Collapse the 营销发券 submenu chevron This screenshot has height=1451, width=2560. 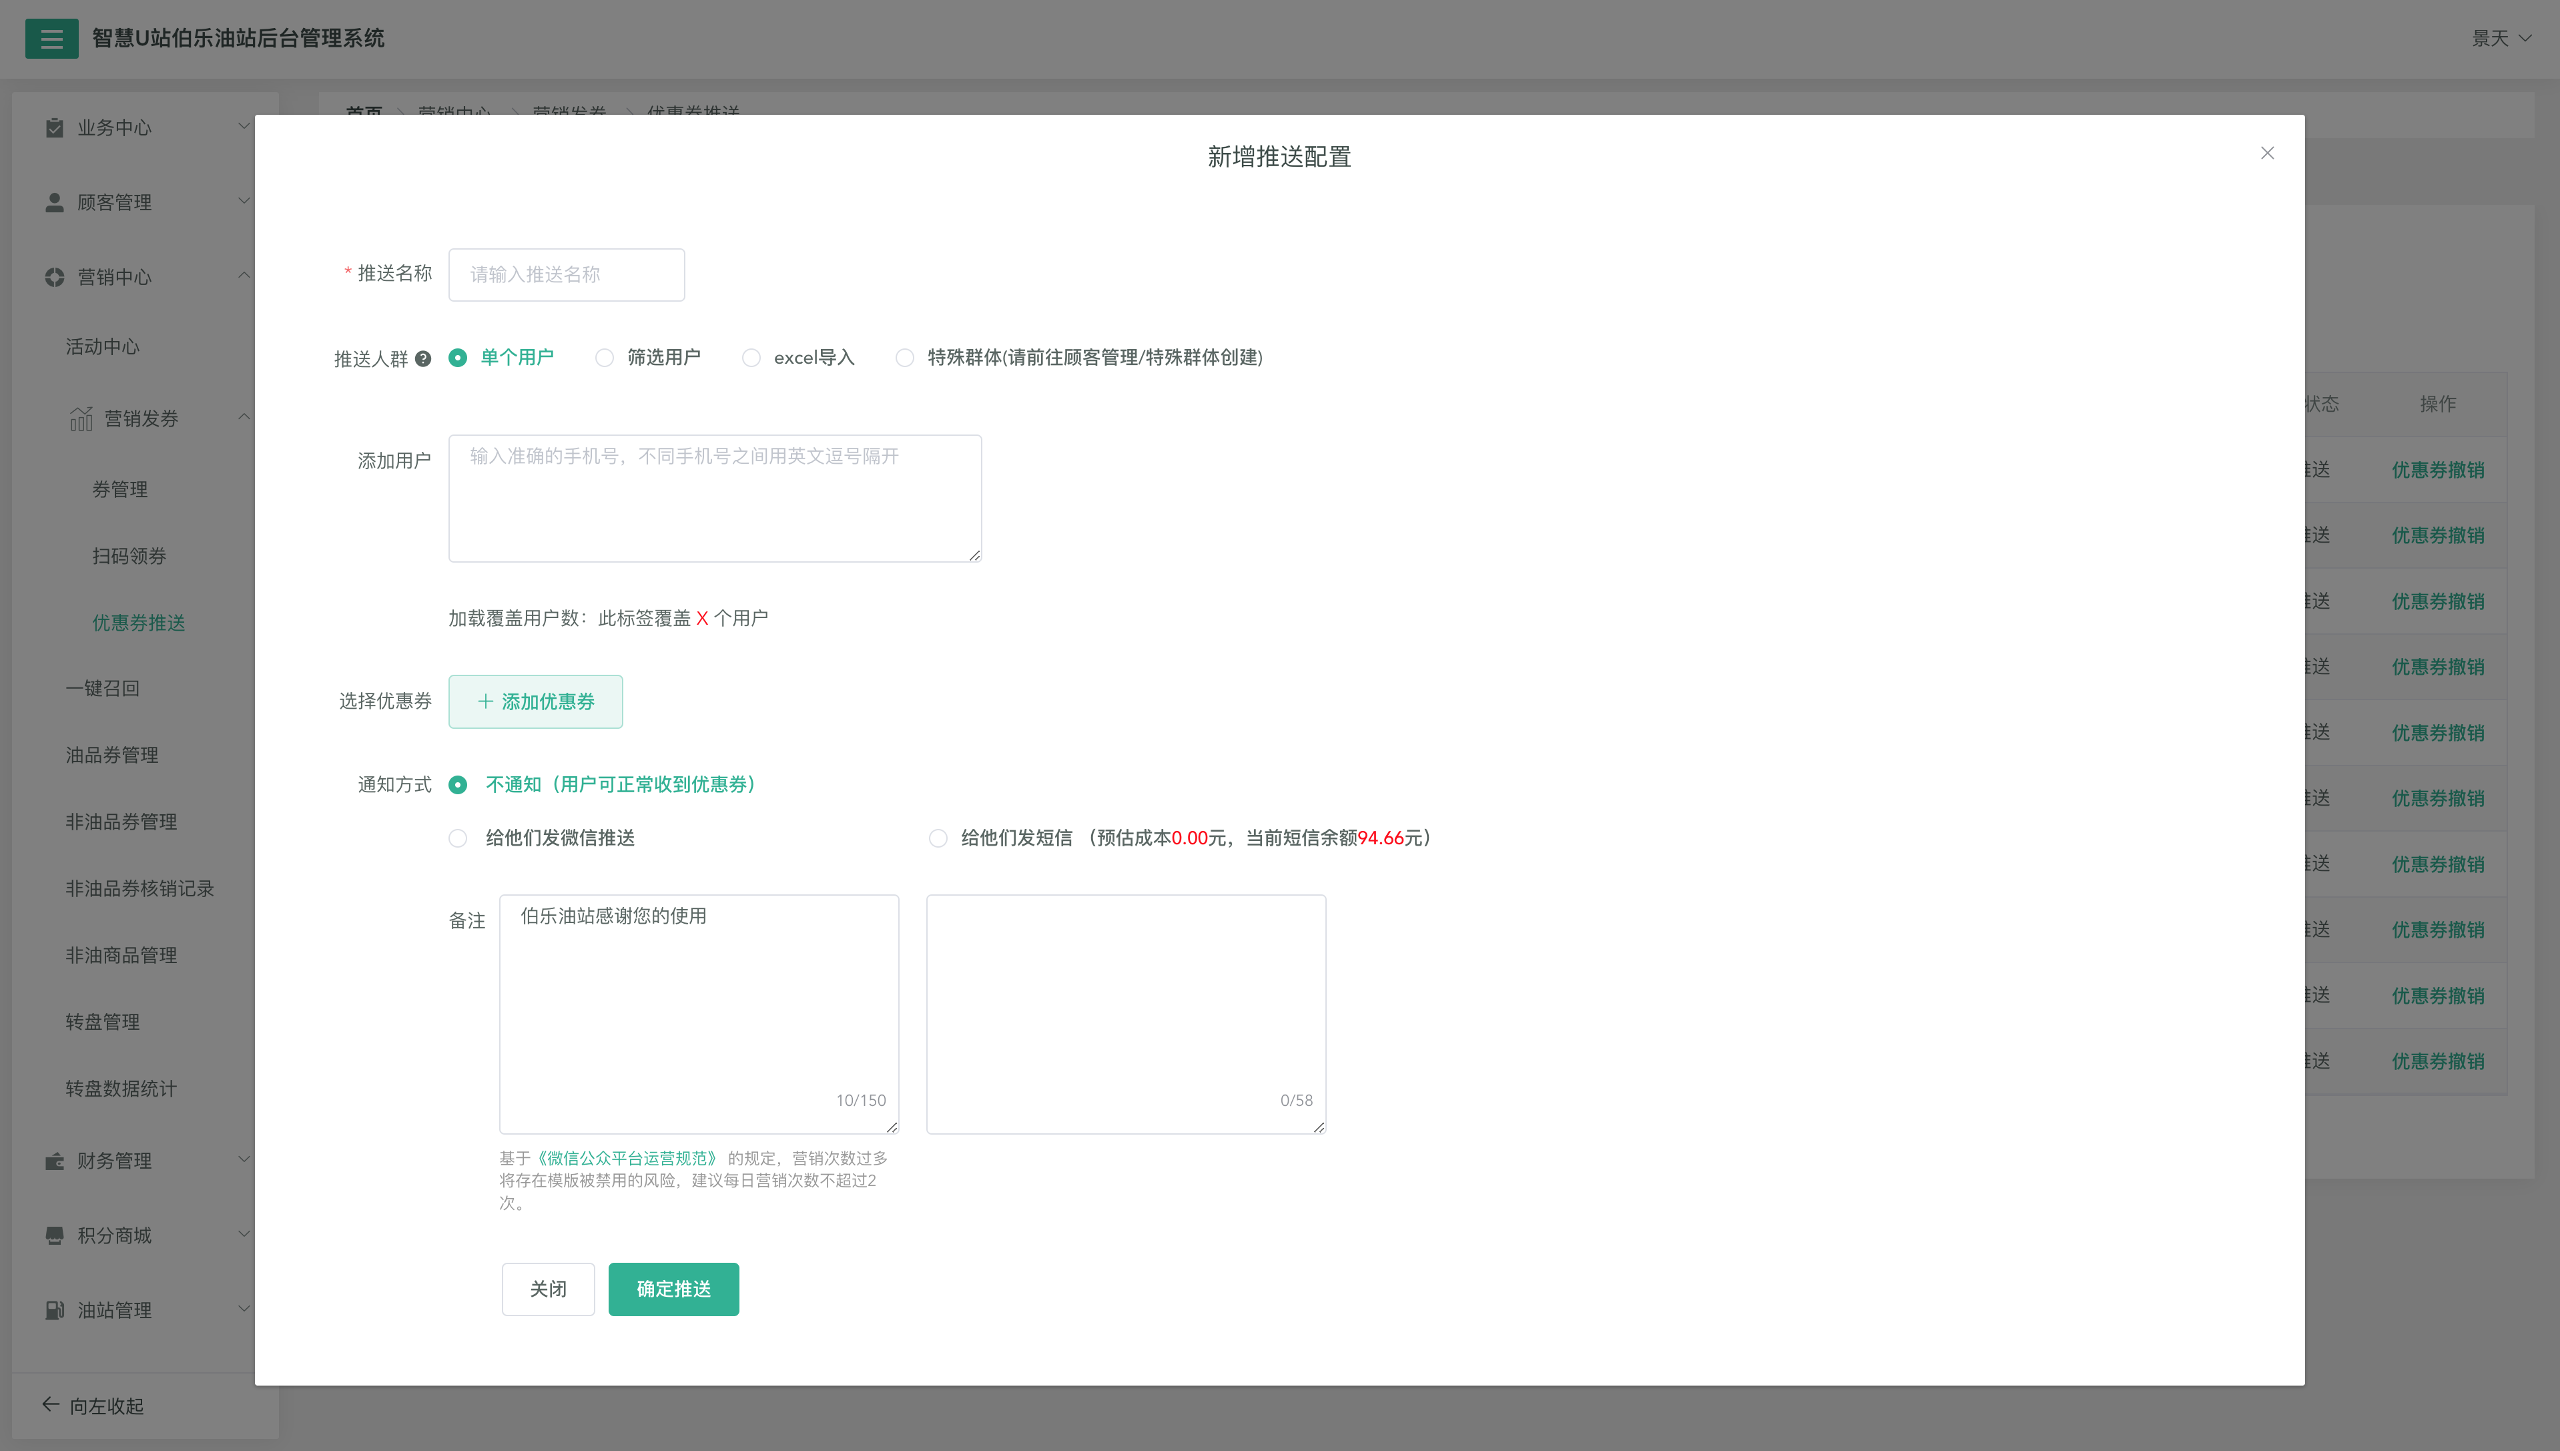pos(244,416)
